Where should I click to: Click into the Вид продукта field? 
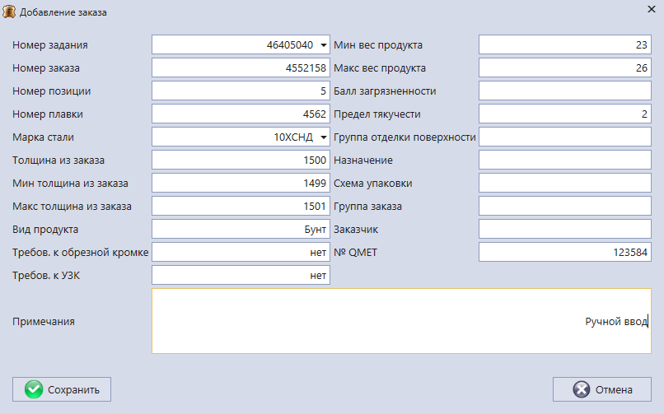tap(241, 229)
